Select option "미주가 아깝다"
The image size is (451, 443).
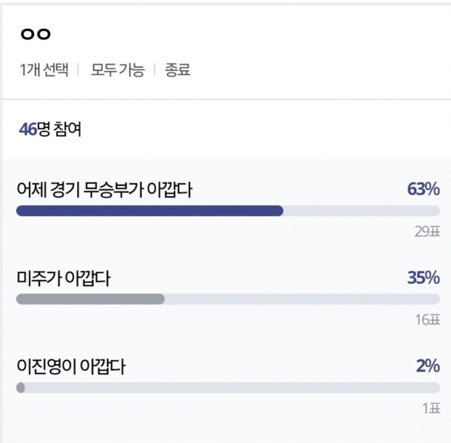pos(64,279)
